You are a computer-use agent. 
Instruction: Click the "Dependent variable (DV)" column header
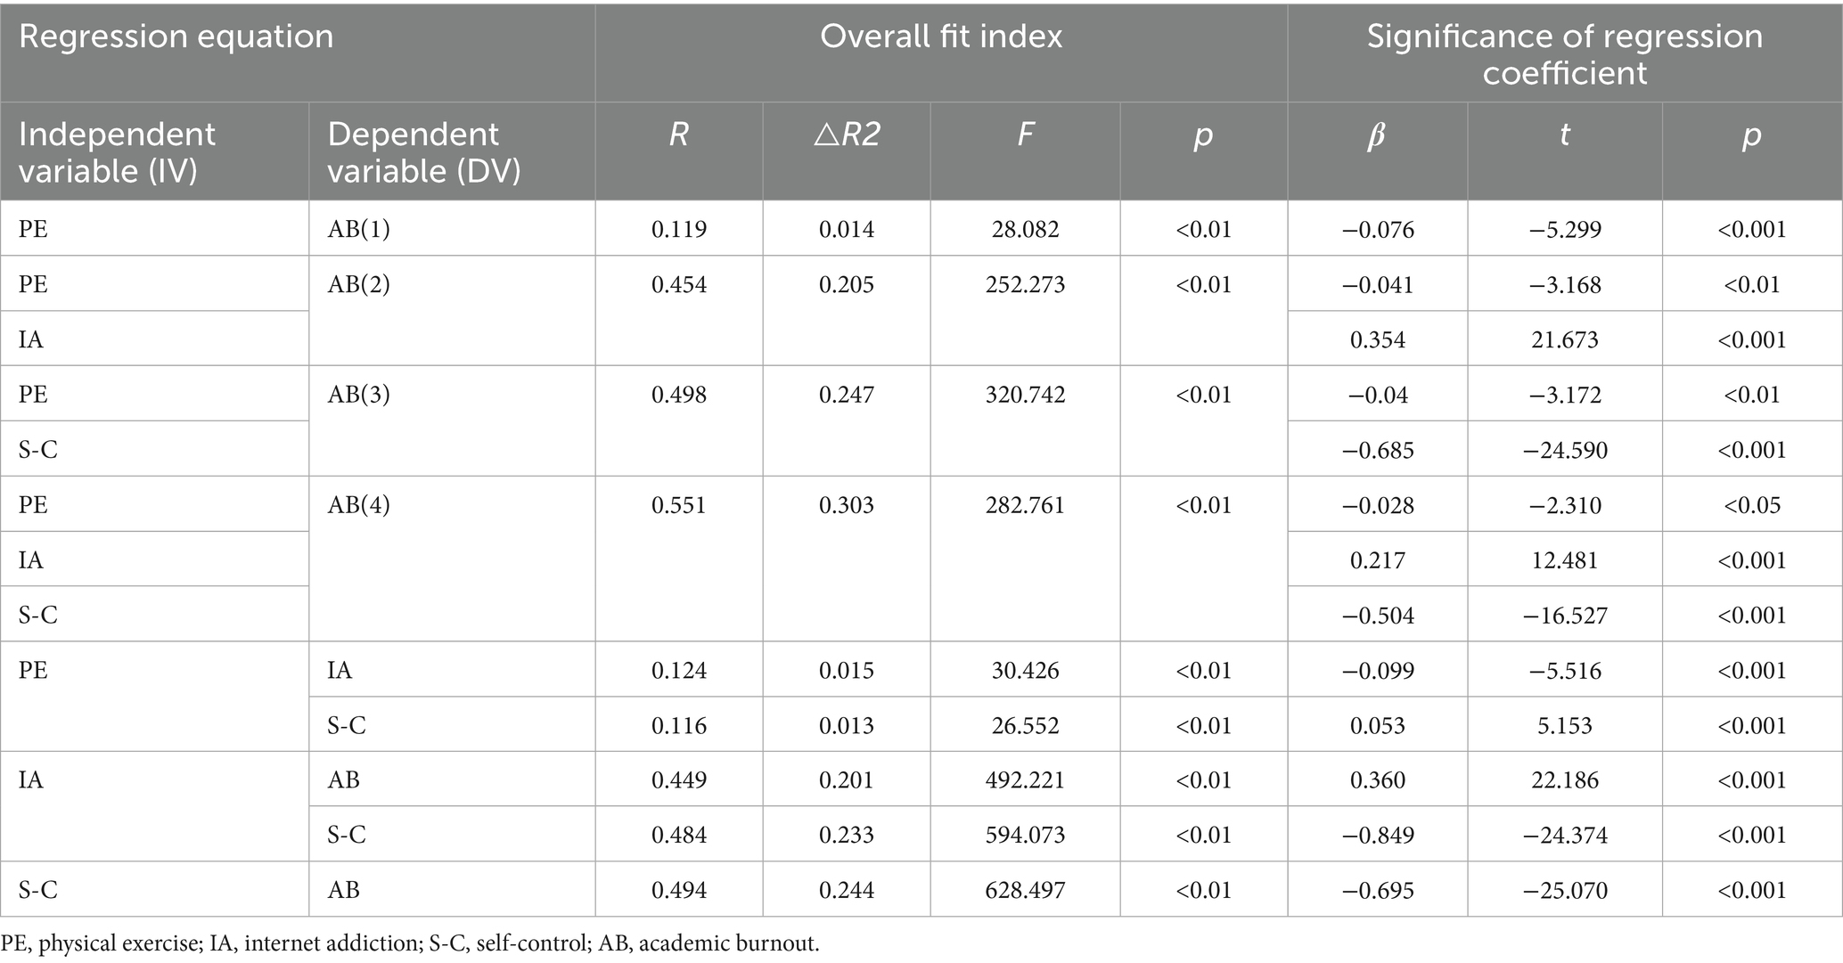coord(424,151)
